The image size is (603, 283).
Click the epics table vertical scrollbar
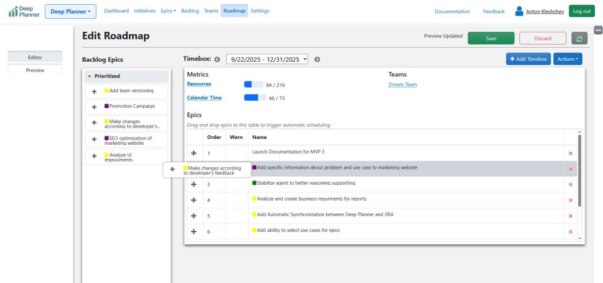tap(579, 171)
